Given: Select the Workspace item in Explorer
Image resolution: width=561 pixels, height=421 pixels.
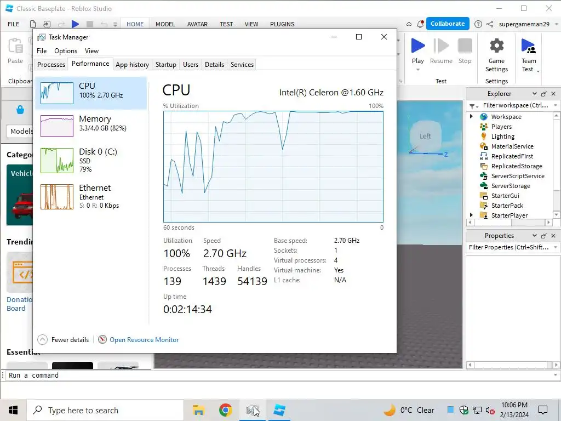Looking at the screenshot, I should tap(506, 117).
